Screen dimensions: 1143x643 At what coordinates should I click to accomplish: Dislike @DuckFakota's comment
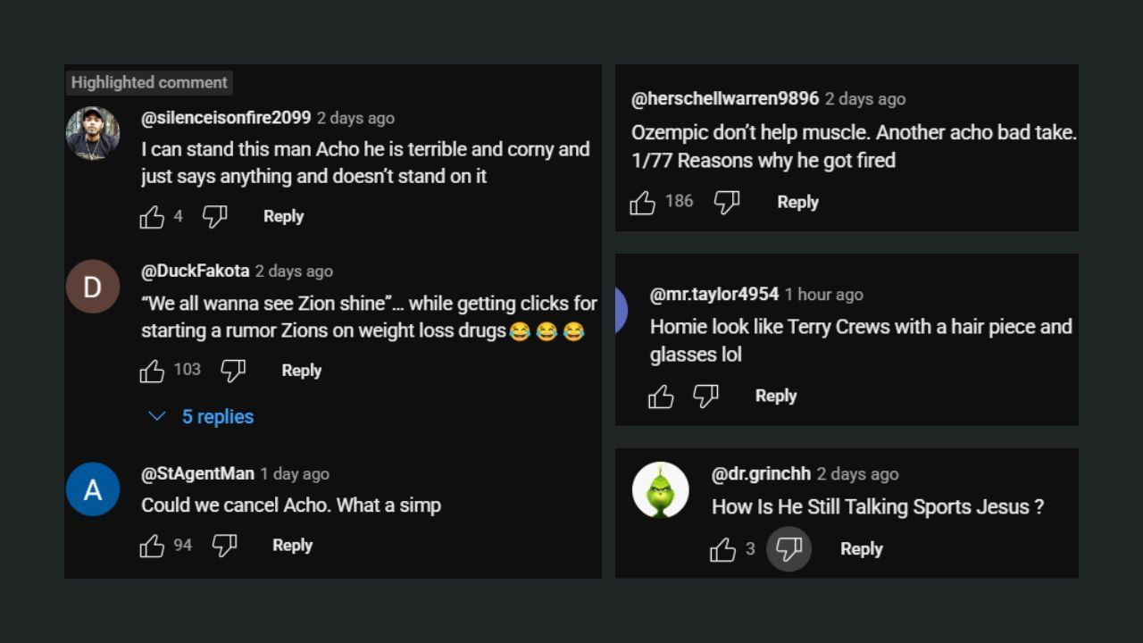(x=233, y=371)
